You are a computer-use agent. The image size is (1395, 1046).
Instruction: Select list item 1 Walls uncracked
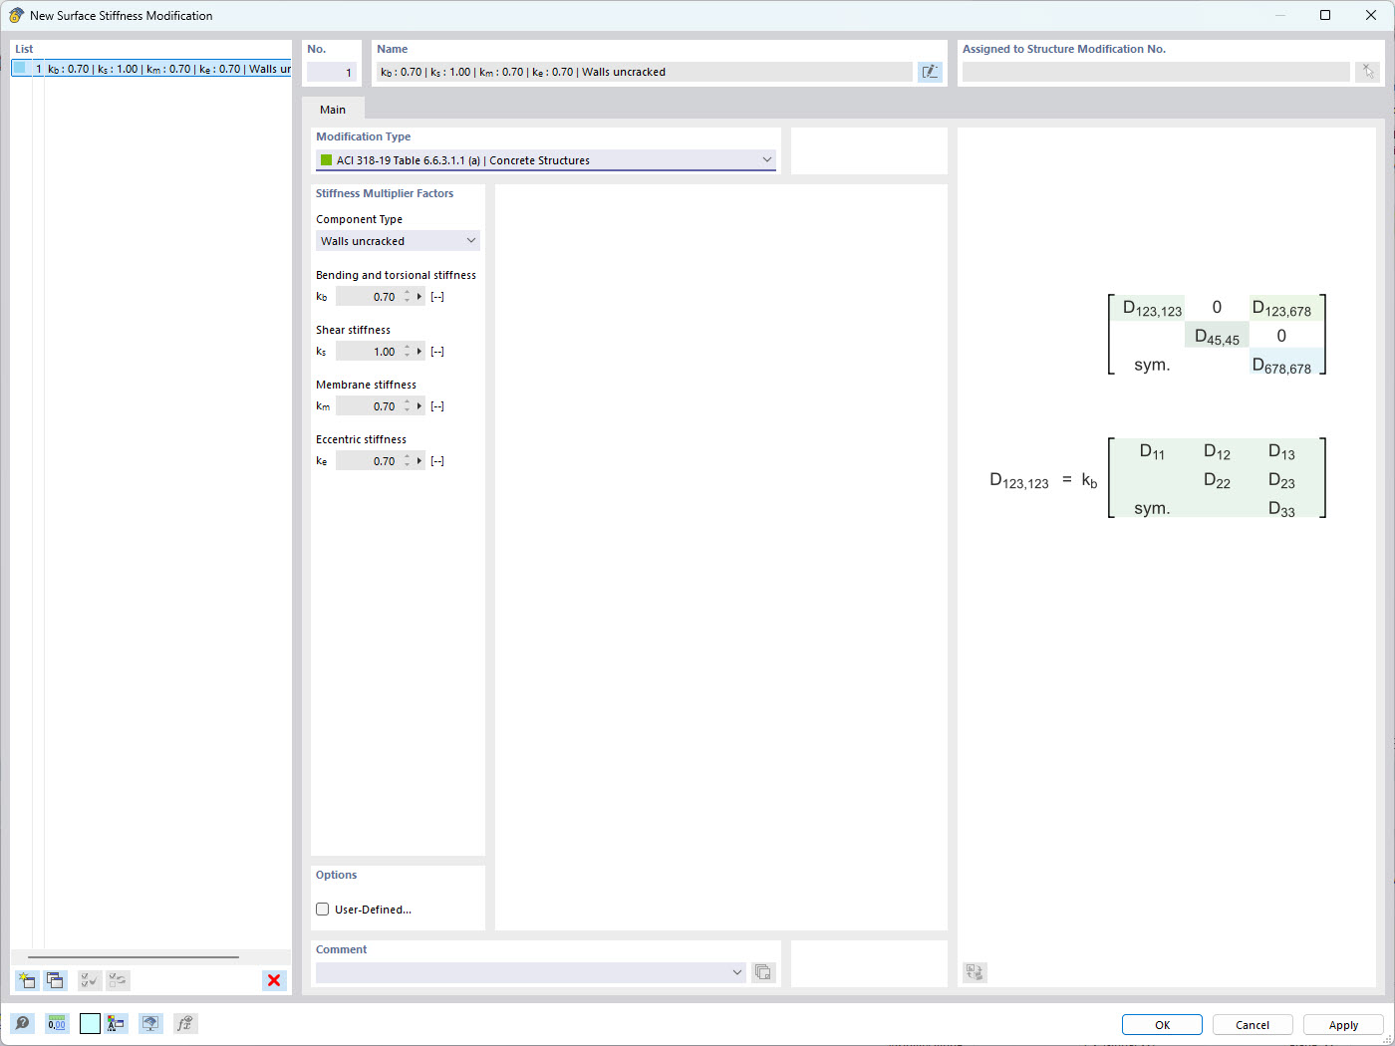(x=151, y=69)
